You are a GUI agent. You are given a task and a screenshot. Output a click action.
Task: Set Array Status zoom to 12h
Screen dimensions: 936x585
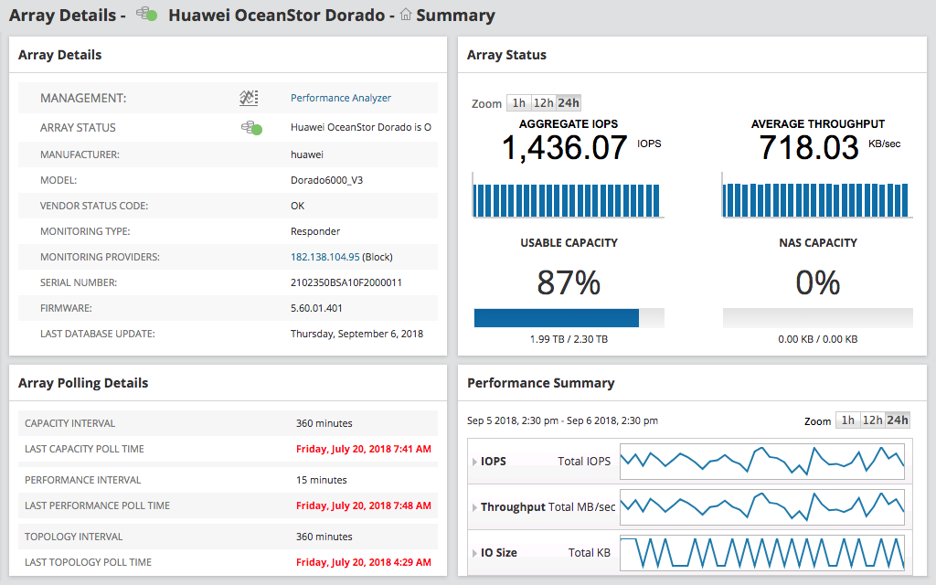coord(543,103)
